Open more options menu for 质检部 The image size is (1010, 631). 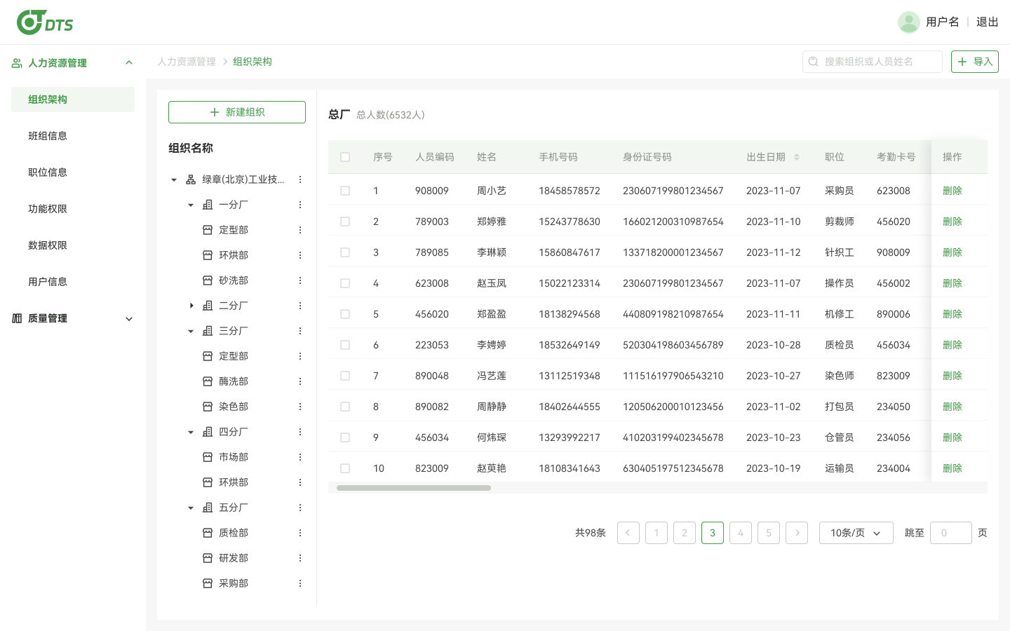300,533
